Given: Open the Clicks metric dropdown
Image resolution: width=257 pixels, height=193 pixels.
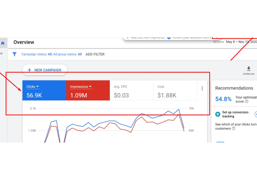Looking at the screenshot, I should pos(32,87).
